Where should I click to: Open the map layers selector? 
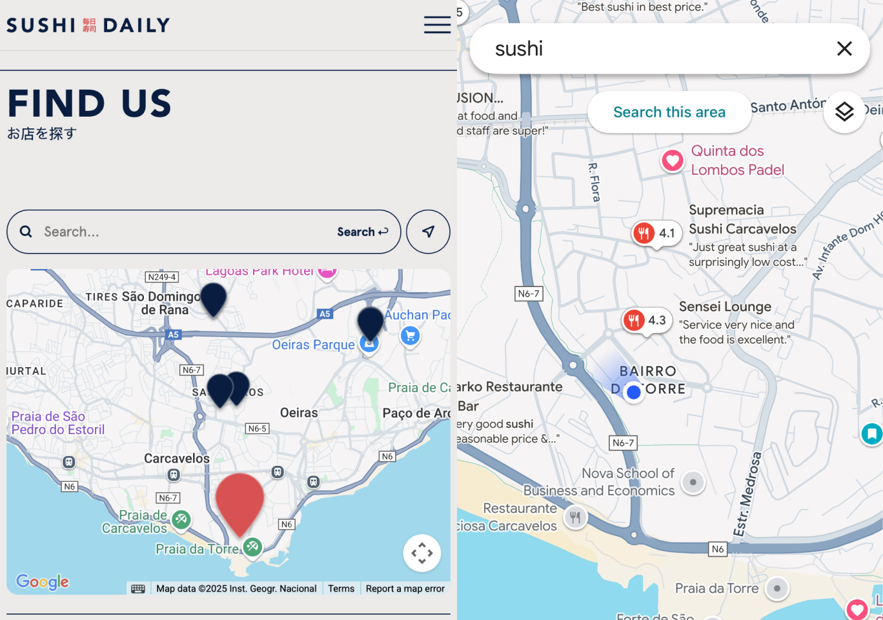tap(844, 112)
